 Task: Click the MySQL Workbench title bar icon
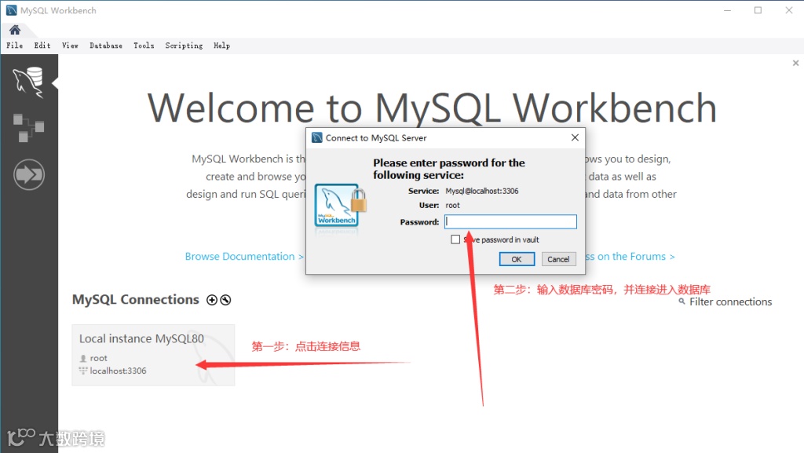coord(11,10)
